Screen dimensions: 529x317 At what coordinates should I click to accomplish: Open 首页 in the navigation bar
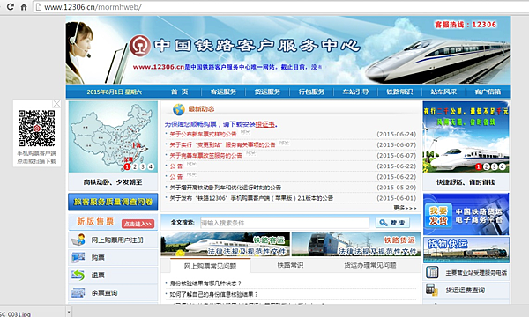(x=180, y=92)
